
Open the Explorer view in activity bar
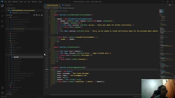pyautogui.click(x=2, y=6)
